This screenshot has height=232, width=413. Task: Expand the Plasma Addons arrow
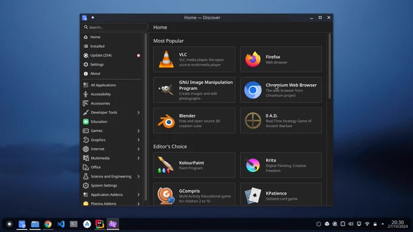[138, 204]
